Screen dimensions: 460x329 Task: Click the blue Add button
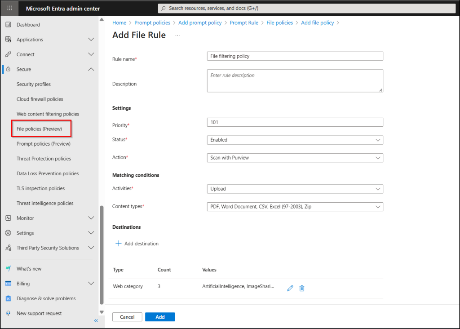click(x=160, y=317)
